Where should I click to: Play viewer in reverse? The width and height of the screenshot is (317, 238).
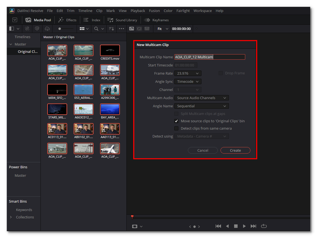227,226
